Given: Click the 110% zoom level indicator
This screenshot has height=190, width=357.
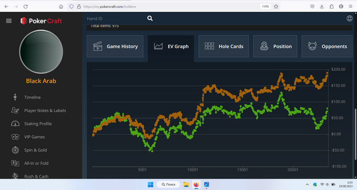Looking at the screenshot, I should (x=266, y=7).
